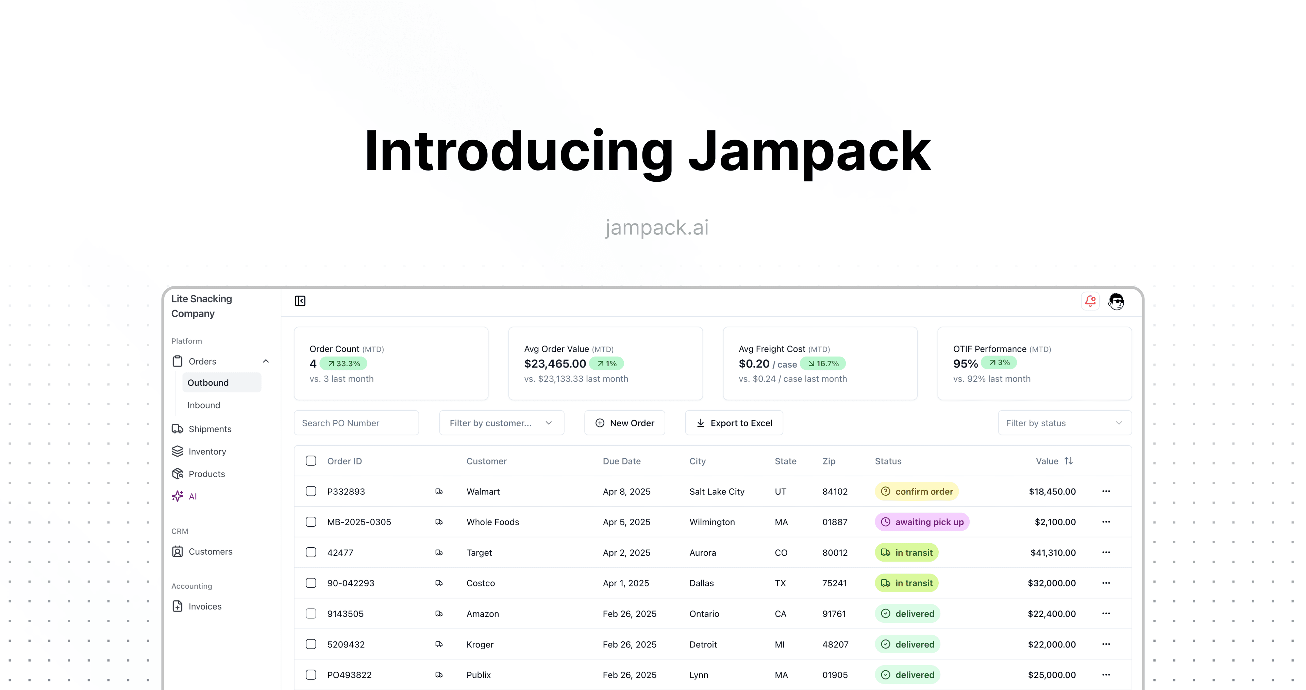Image resolution: width=1306 pixels, height=690 pixels.
Task: Tick the checkbox for order P332893
Action: [311, 491]
